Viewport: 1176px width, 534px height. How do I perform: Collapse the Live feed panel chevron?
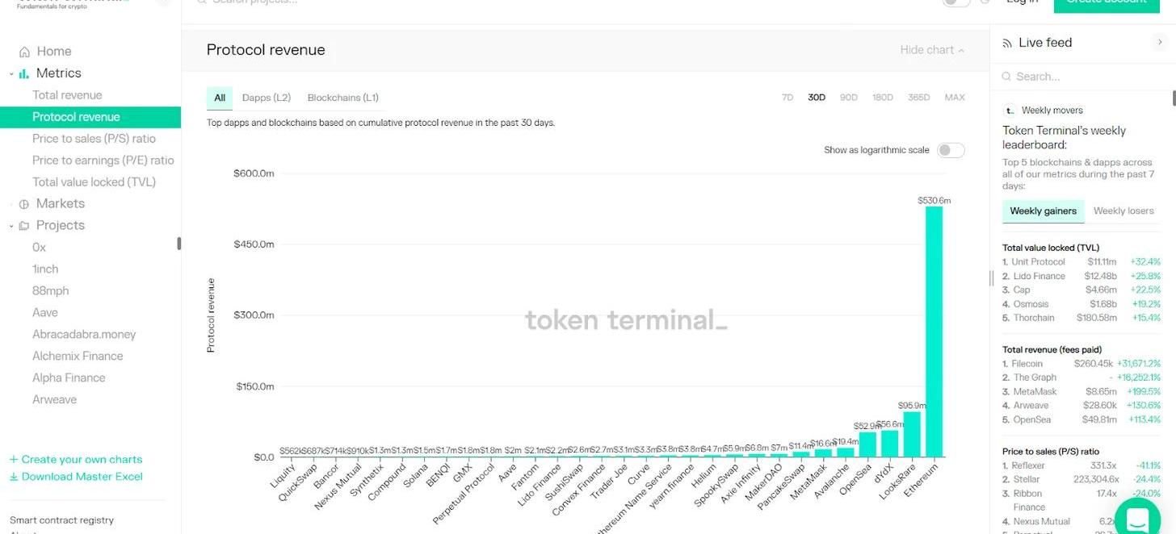[x=1160, y=42]
